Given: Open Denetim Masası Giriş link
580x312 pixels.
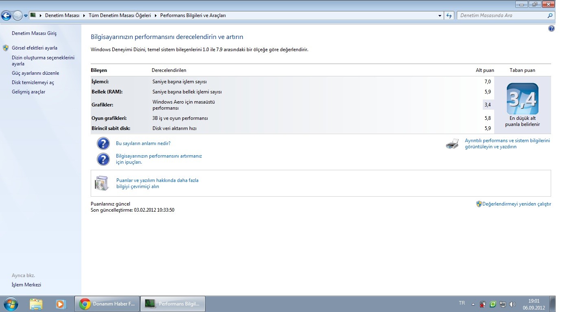Looking at the screenshot, I should 34,33.
